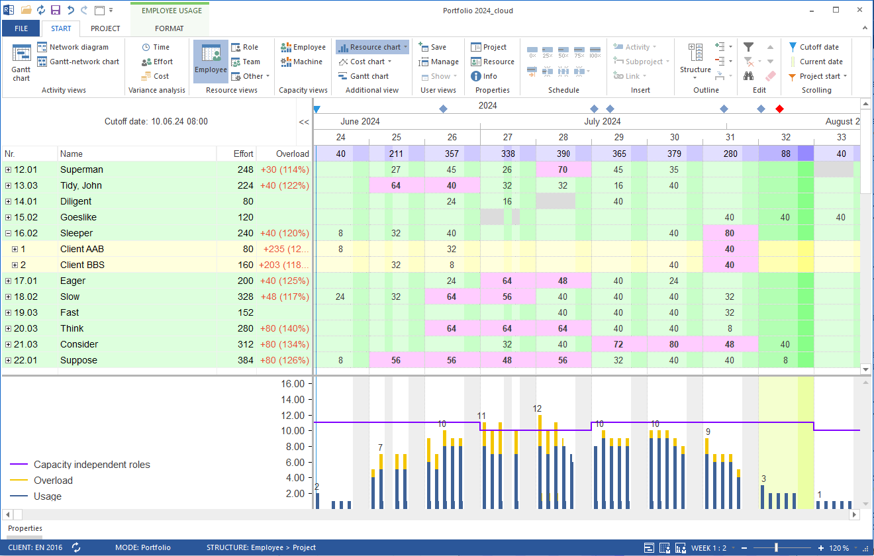Click the Name column header
This screenshot has width=874, height=556.
tap(137, 154)
